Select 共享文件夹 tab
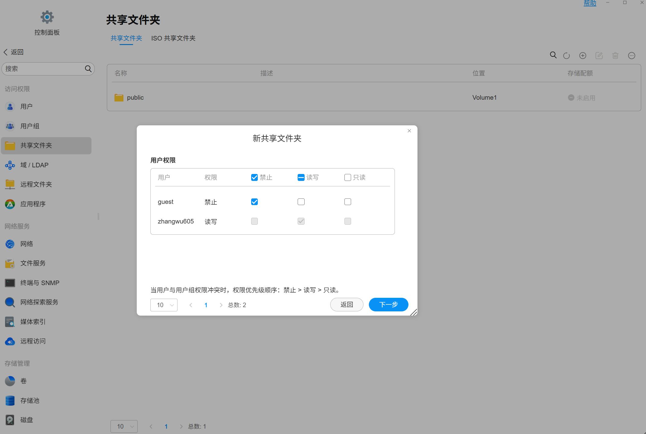646x434 pixels. point(126,38)
